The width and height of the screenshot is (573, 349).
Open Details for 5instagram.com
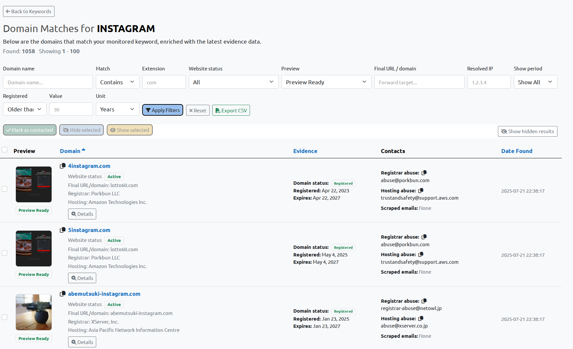click(x=82, y=278)
